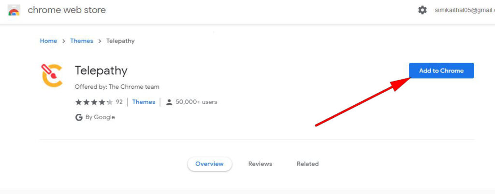
Task: Open the settings gear icon
Action: [x=422, y=10]
